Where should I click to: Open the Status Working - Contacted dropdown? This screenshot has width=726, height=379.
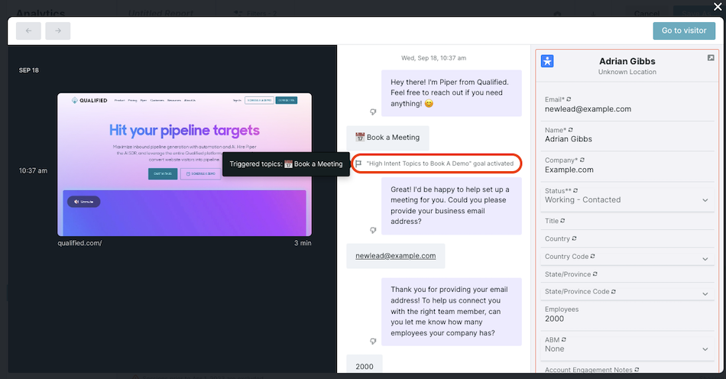pyautogui.click(x=627, y=200)
